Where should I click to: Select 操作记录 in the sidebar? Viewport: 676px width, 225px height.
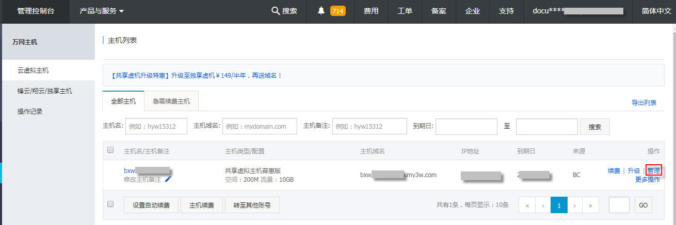pos(30,111)
